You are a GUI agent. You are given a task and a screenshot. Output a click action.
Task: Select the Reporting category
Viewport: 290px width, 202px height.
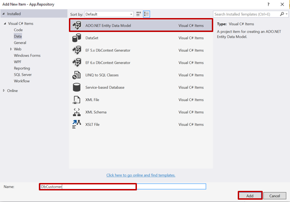tap(22, 68)
